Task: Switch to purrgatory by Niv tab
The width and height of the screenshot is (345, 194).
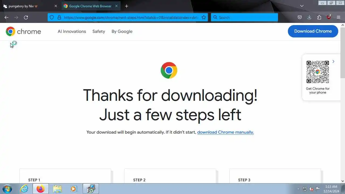Action: (30, 6)
